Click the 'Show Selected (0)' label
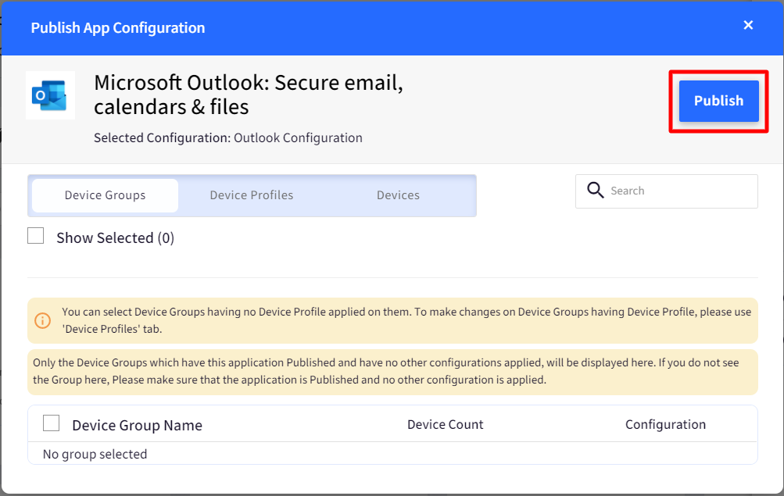This screenshot has width=784, height=496. (116, 237)
